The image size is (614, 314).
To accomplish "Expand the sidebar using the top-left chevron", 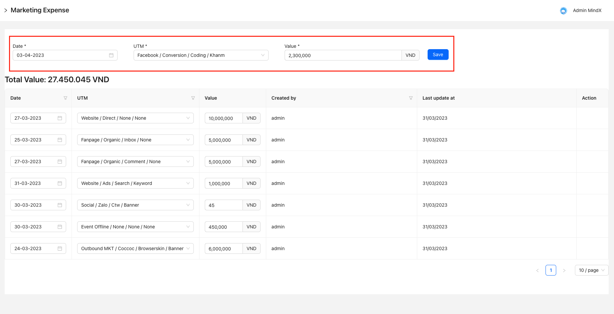I will point(6,10).
